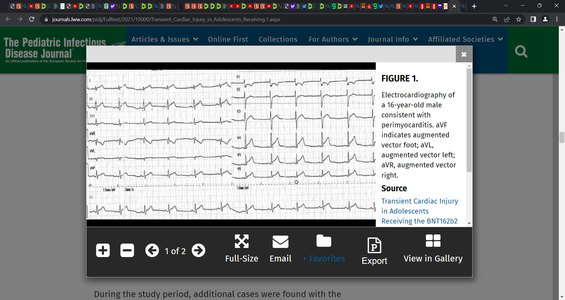565x300 pixels.
Task: Click the FIGURE 1. heading
Action: [x=400, y=79]
